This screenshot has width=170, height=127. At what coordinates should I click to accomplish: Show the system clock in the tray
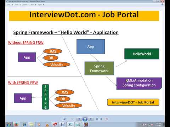pyautogui.click(x=158, y=125)
